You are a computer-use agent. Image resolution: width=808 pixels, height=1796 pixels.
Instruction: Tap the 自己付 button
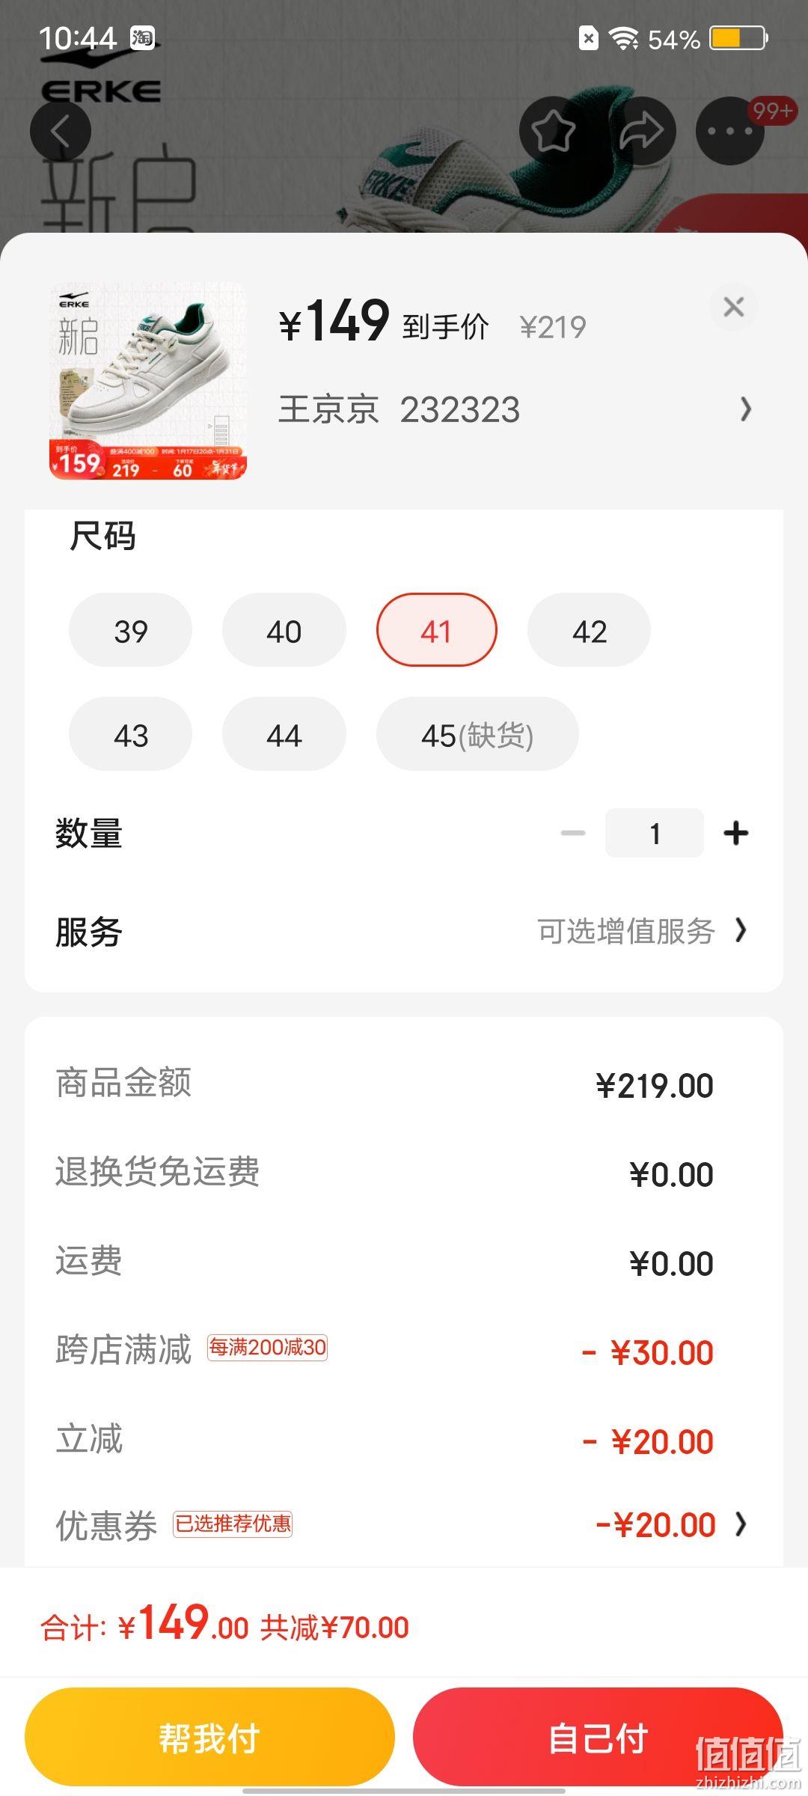[x=598, y=1737]
